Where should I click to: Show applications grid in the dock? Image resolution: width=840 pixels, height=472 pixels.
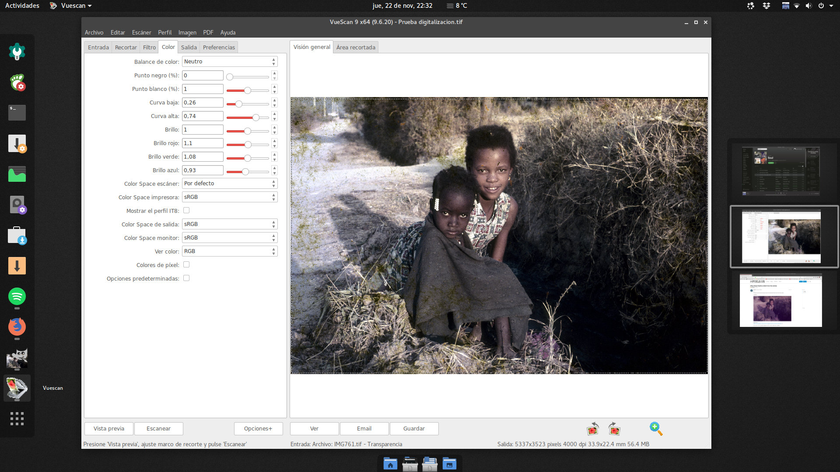pyautogui.click(x=17, y=419)
